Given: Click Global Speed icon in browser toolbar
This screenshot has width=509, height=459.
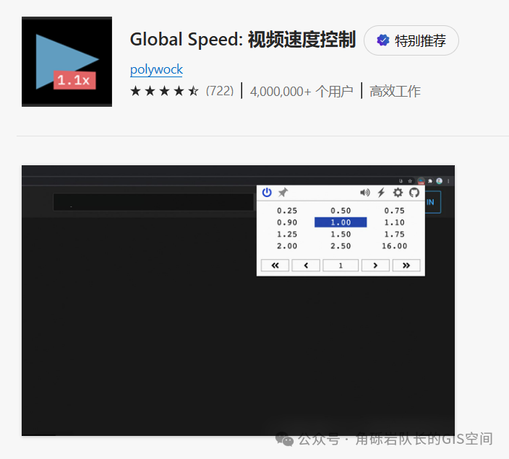Looking at the screenshot, I should click(421, 181).
